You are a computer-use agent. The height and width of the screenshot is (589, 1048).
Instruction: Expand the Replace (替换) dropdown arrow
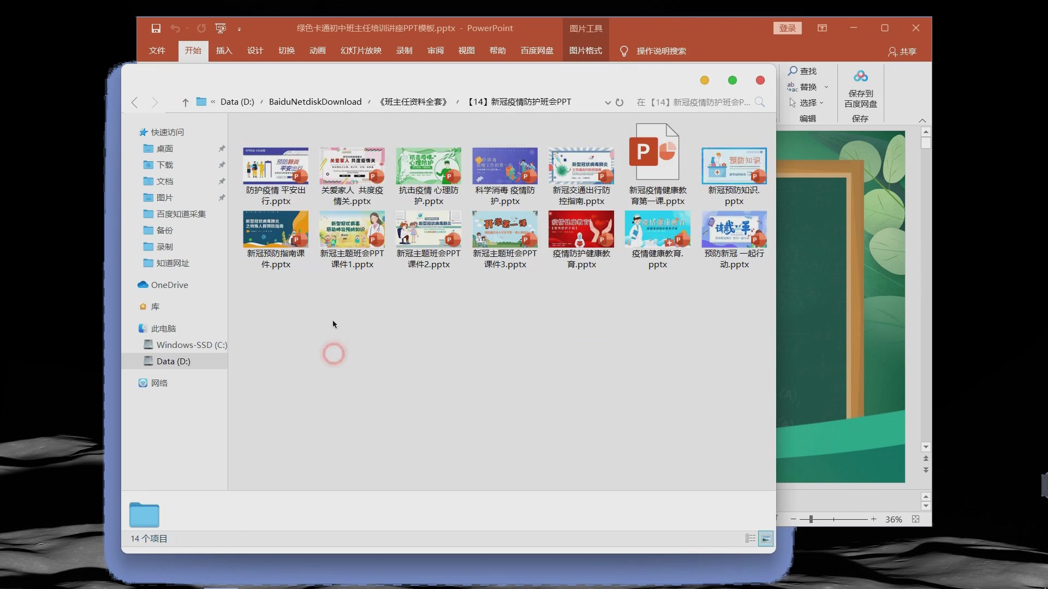click(x=826, y=87)
